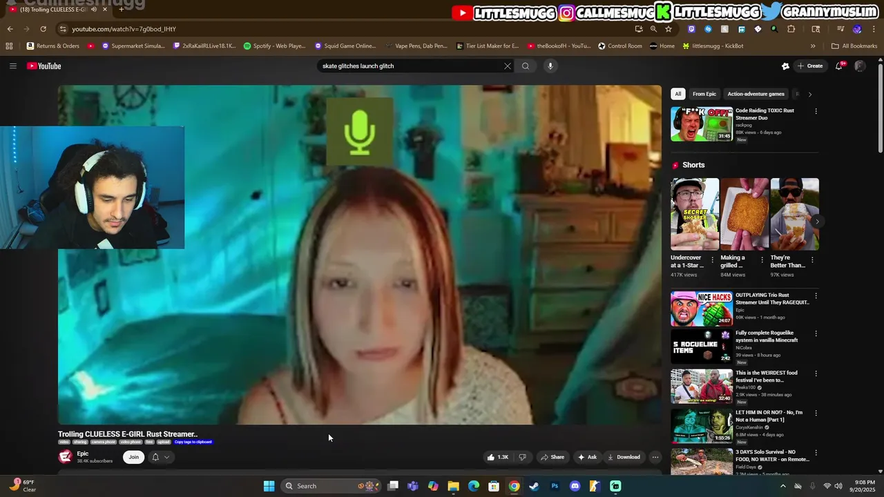The height and width of the screenshot is (497, 884).
Task: Open Chrome apps grid in bookmarks bar
Action: pyautogui.click(x=9, y=46)
